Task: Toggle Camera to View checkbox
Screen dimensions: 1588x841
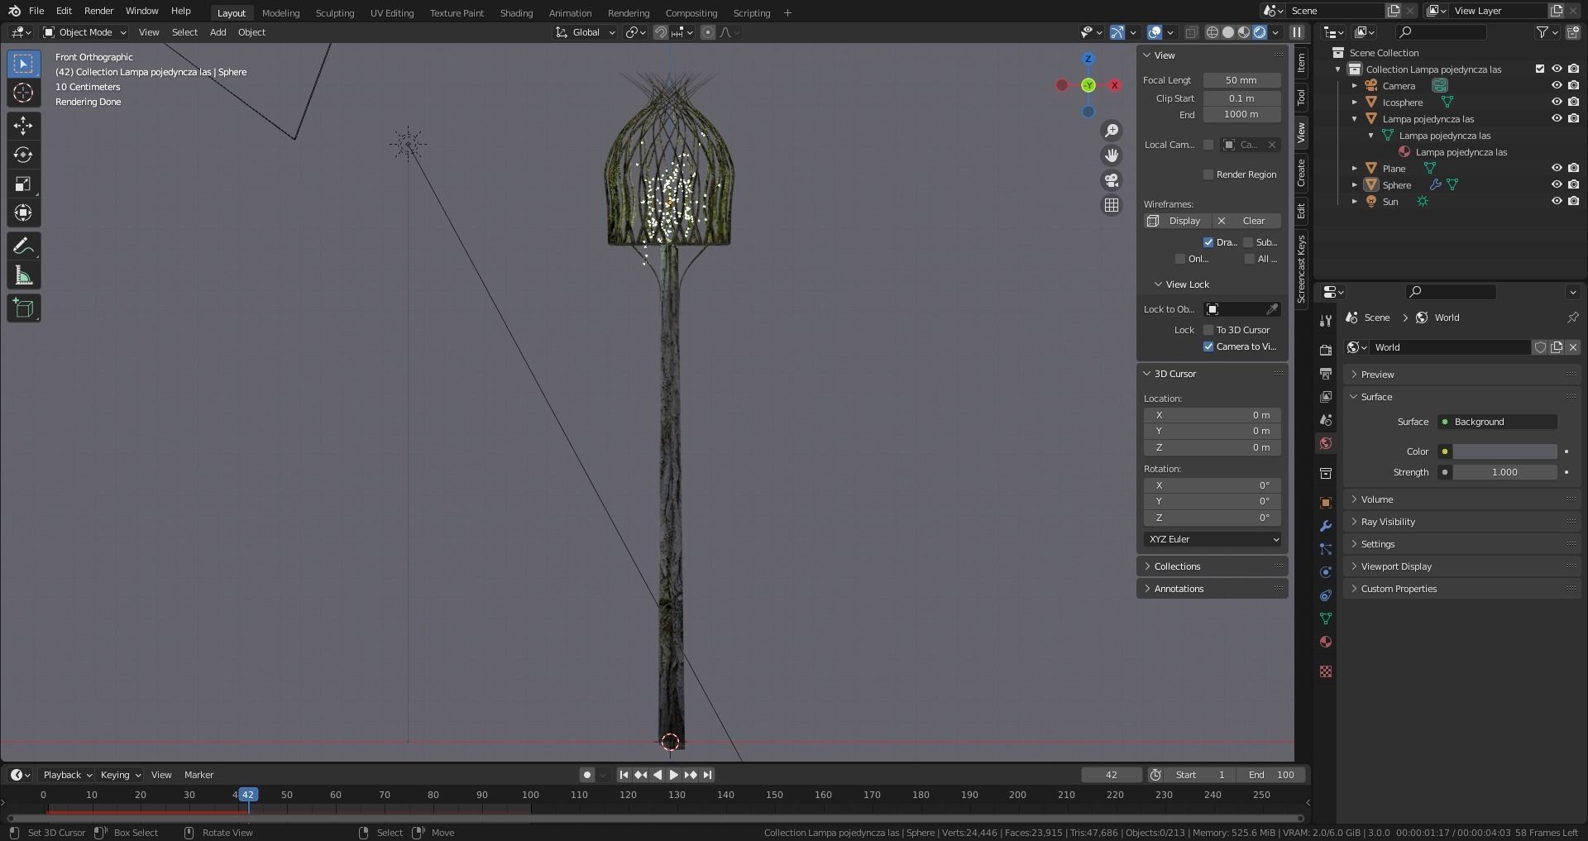Action: tap(1208, 346)
